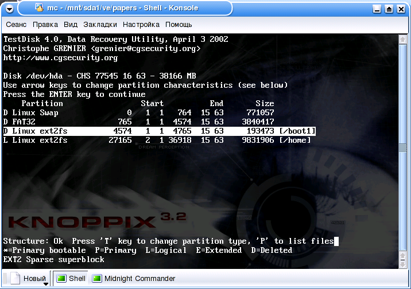Click the scrollbar handle in terminal
The image size is (411, 289).
click(x=403, y=148)
